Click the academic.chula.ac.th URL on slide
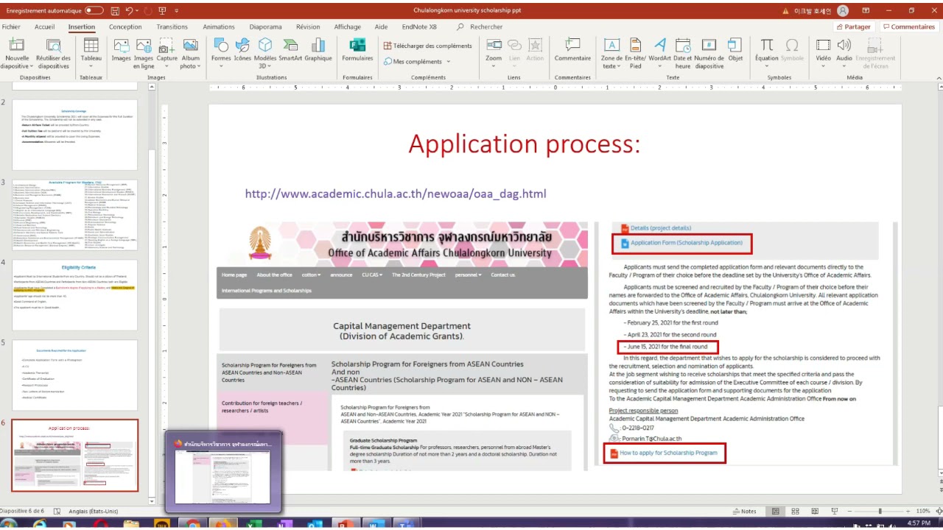 [396, 194]
